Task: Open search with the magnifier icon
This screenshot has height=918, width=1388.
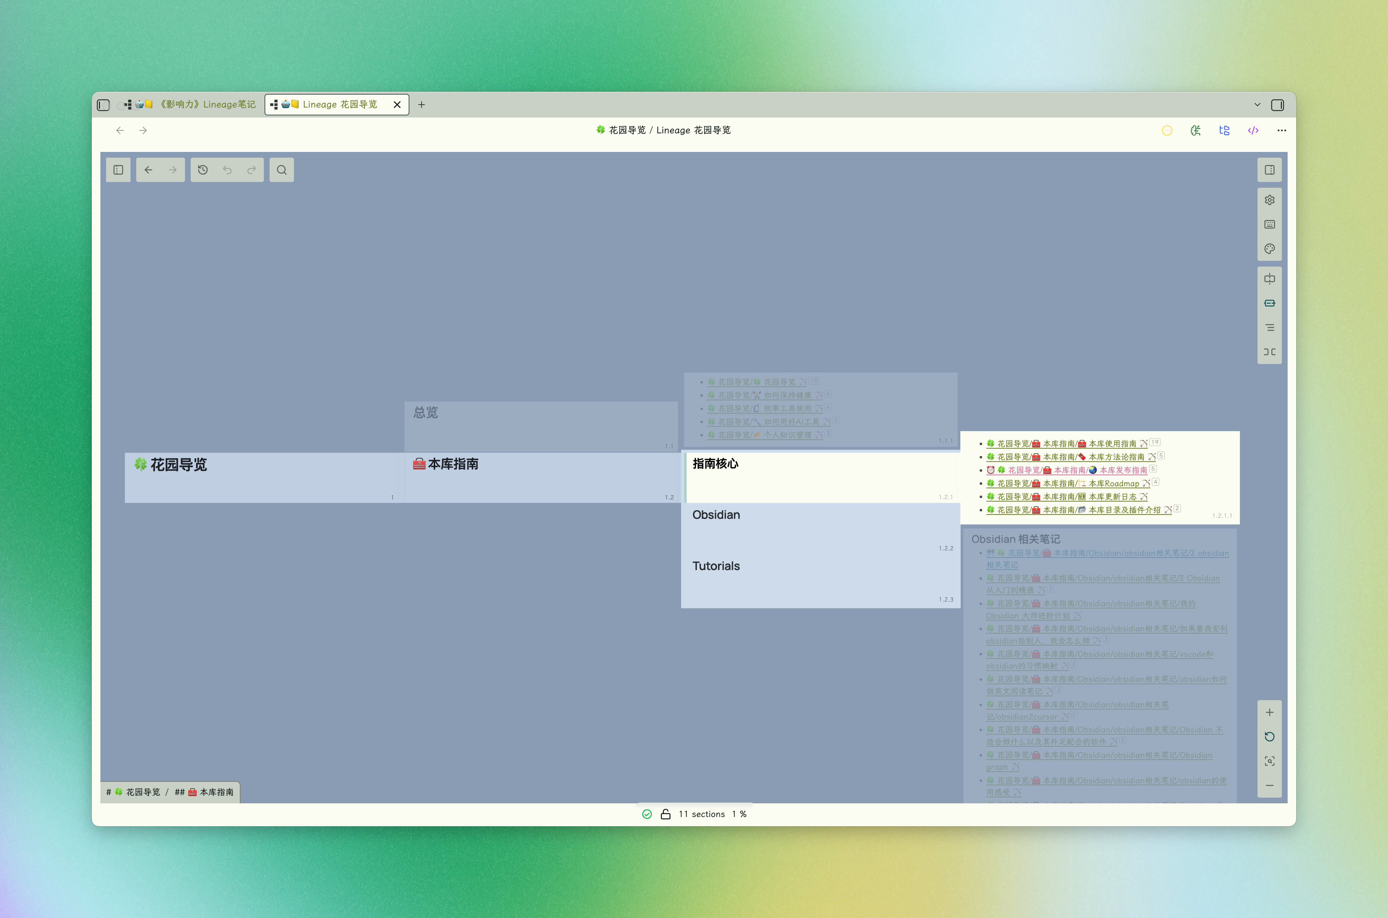Action: [282, 170]
